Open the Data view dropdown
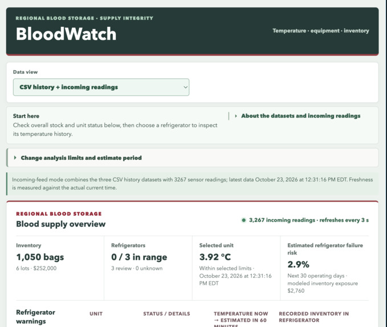 [101, 87]
